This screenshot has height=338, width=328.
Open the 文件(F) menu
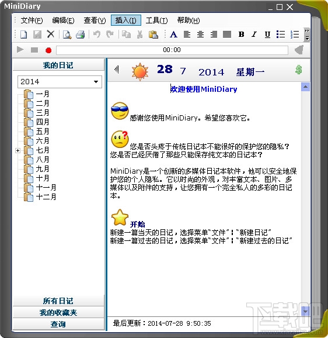pos(32,20)
